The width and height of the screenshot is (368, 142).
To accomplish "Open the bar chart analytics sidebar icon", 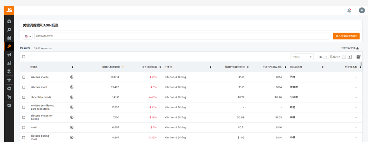I will [x=9, y=63].
